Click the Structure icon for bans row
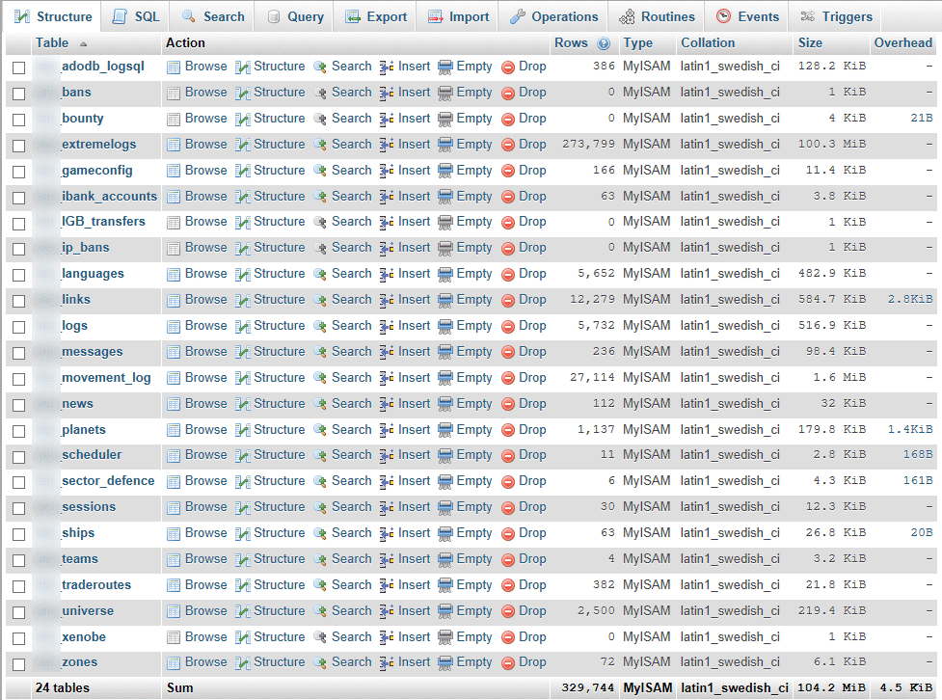The image size is (942, 700). (242, 94)
